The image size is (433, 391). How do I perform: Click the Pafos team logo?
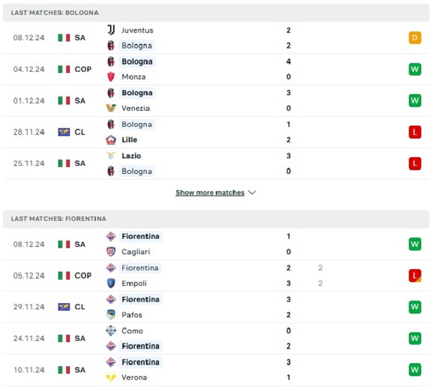(111, 314)
